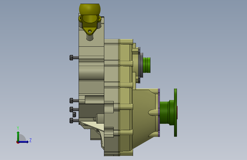Select the red center part on the output flange
The height and width of the screenshot is (160, 247).
(177, 112)
